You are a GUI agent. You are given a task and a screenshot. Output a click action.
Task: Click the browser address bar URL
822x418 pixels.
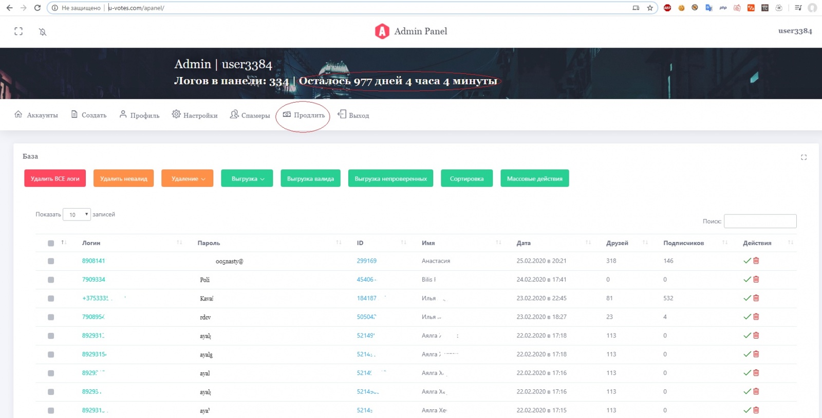coord(136,8)
